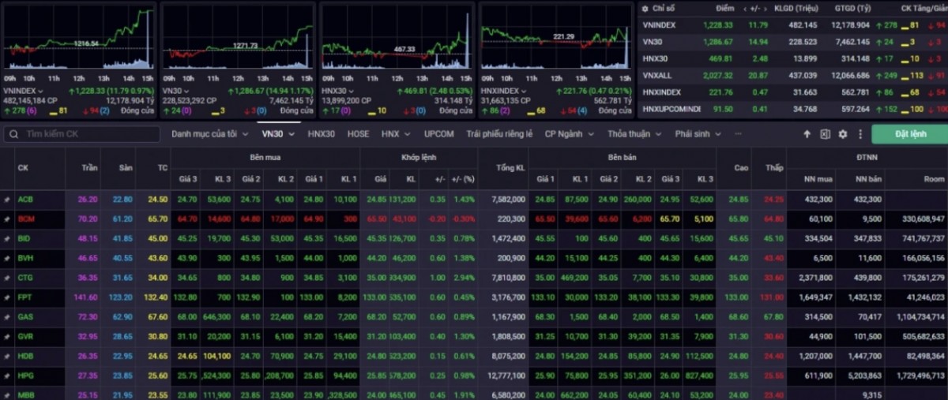Open the CTG stock symbol link
948x400 pixels.
pyautogui.click(x=25, y=278)
